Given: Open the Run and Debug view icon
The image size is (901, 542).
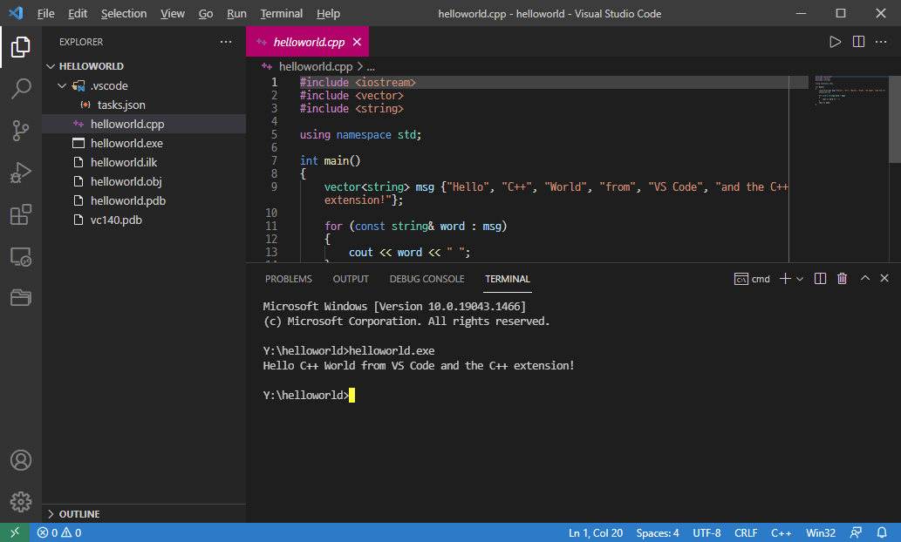Looking at the screenshot, I should (21, 173).
